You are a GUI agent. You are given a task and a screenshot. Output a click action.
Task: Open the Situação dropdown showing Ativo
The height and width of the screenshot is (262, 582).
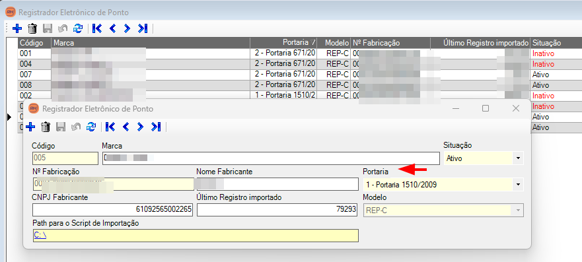(518, 158)
